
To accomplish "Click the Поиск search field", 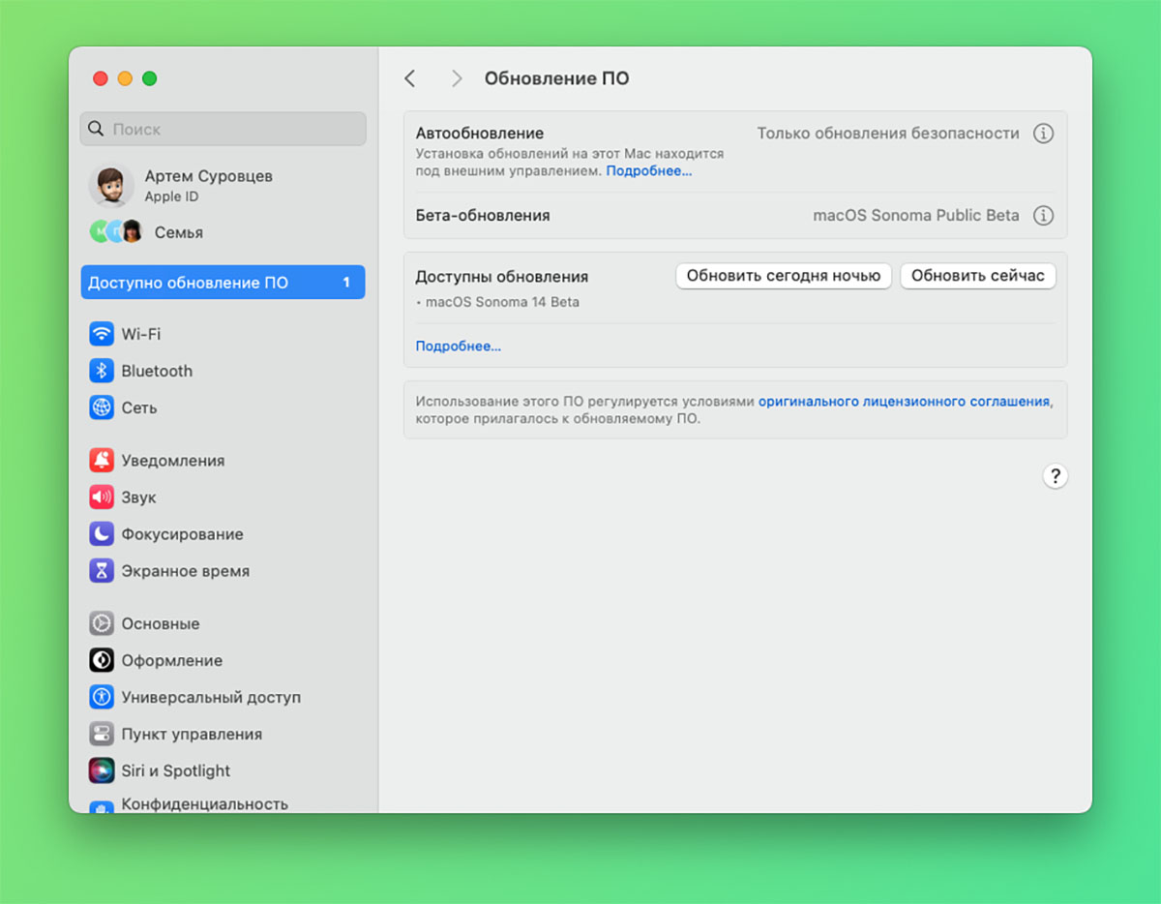I will pos(223,129).
